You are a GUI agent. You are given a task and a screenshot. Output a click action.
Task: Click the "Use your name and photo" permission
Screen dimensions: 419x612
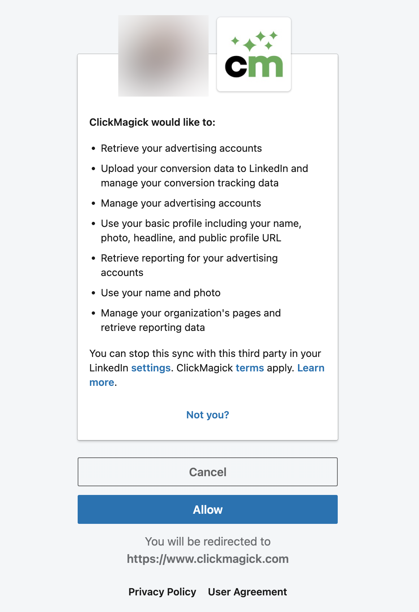click(160, 293)
